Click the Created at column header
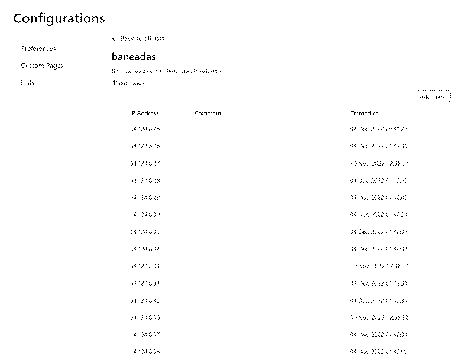Screen dimensions: 473x360 point(364,113)
